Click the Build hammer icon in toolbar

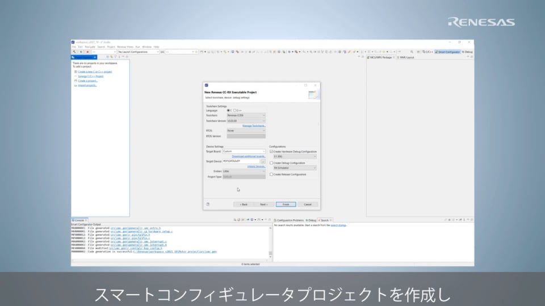coord(74,52)
